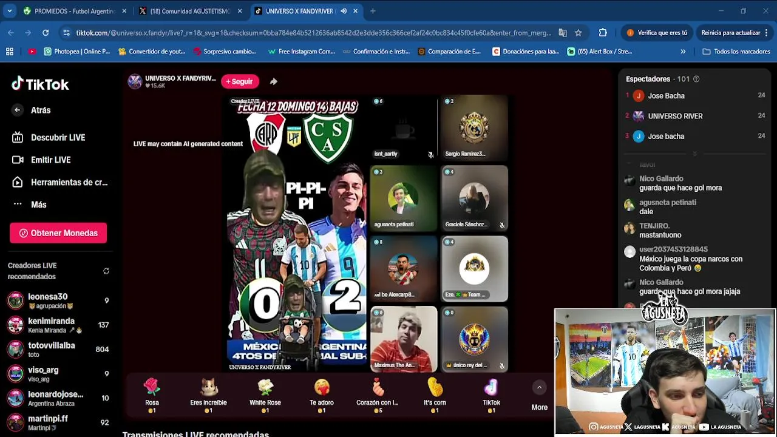Click Verifica que eres tú chip
This screenshot has width=777, height=437.
pyautogui.click(x=656, y=33)
